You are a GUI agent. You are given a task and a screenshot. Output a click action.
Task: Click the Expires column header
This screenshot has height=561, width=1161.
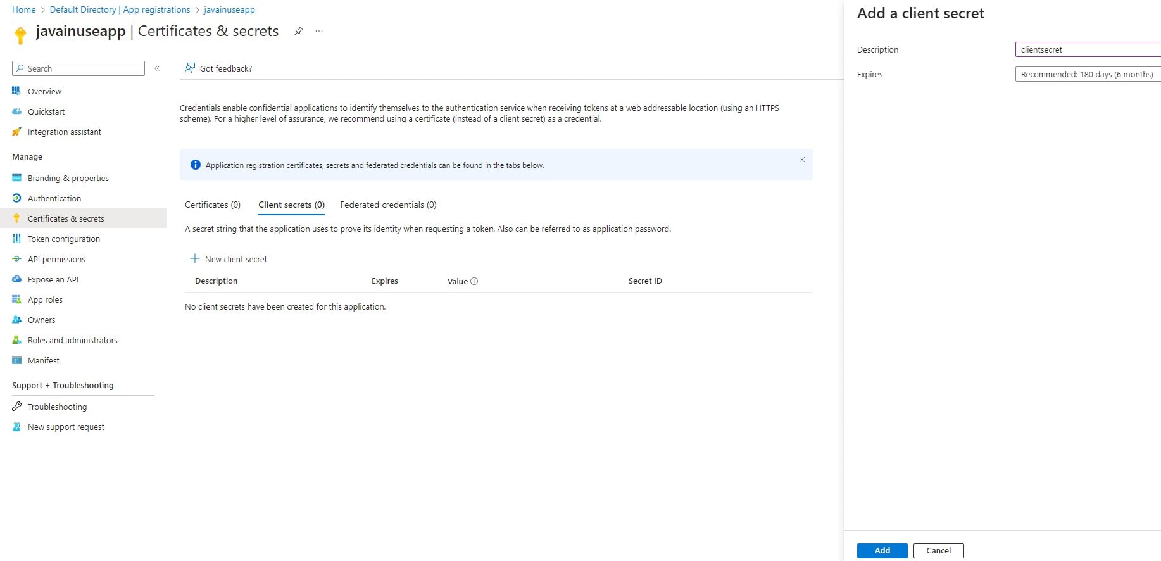coord(385,280)
